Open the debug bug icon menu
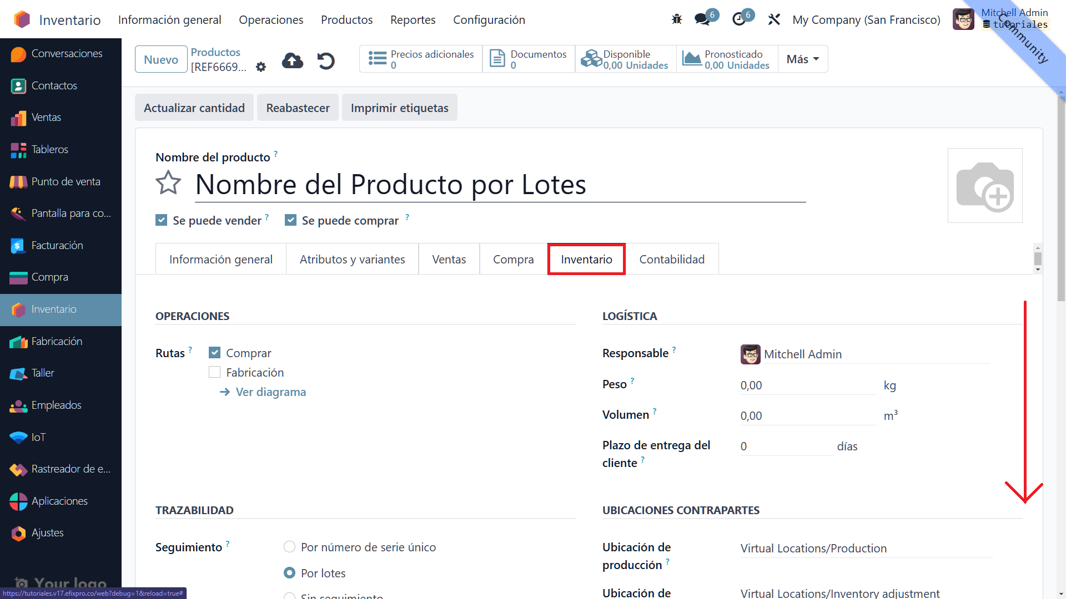The width and height of the screenshot is (1066, 599). click(x=676, y=19)
